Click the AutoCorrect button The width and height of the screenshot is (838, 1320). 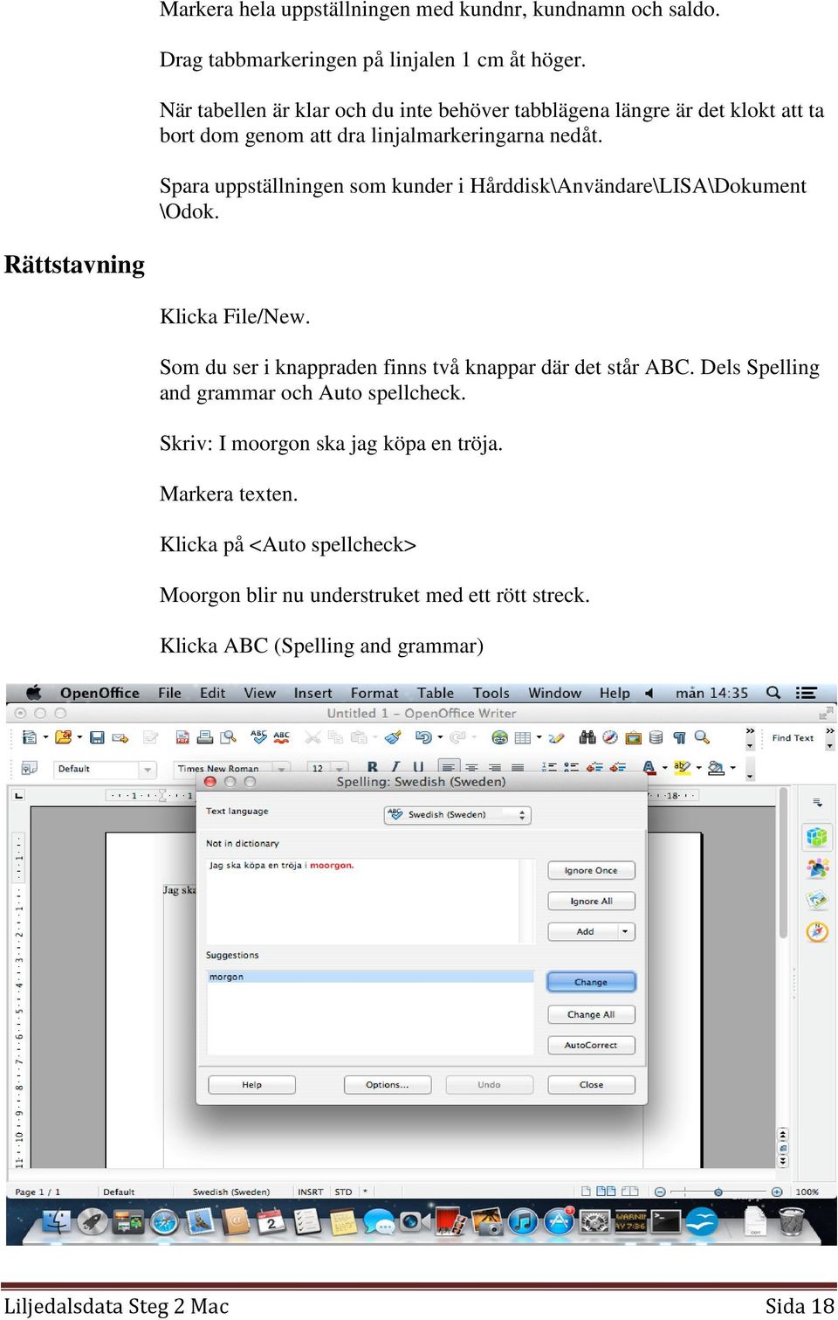[x=591, y=1045]
